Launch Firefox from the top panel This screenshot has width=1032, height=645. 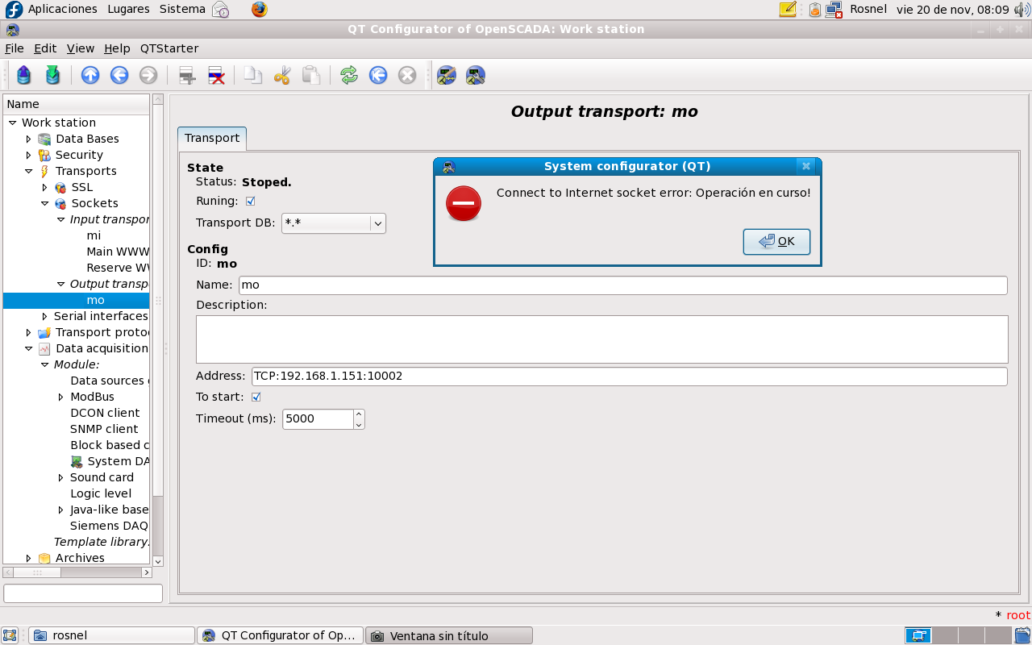coord(259,10)
